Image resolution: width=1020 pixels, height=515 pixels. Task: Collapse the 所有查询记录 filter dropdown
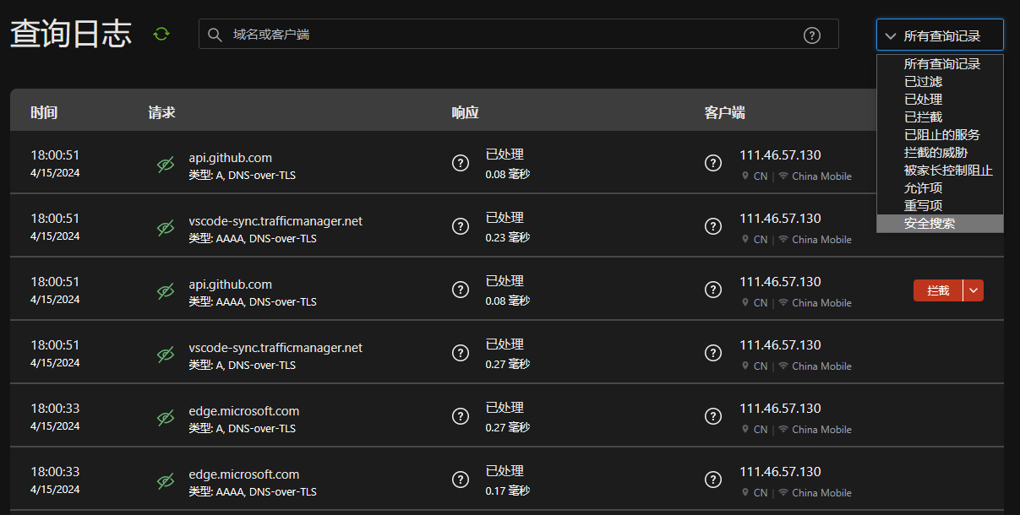point(940,35)
